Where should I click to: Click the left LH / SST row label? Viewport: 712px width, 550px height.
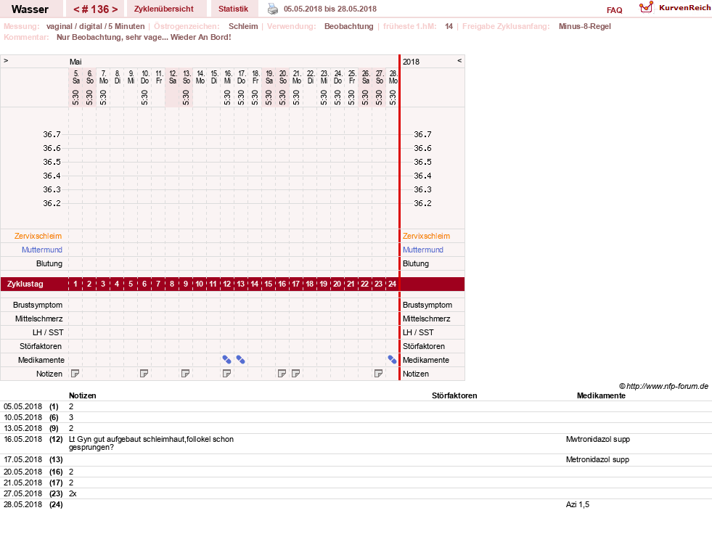click(48, 332)
